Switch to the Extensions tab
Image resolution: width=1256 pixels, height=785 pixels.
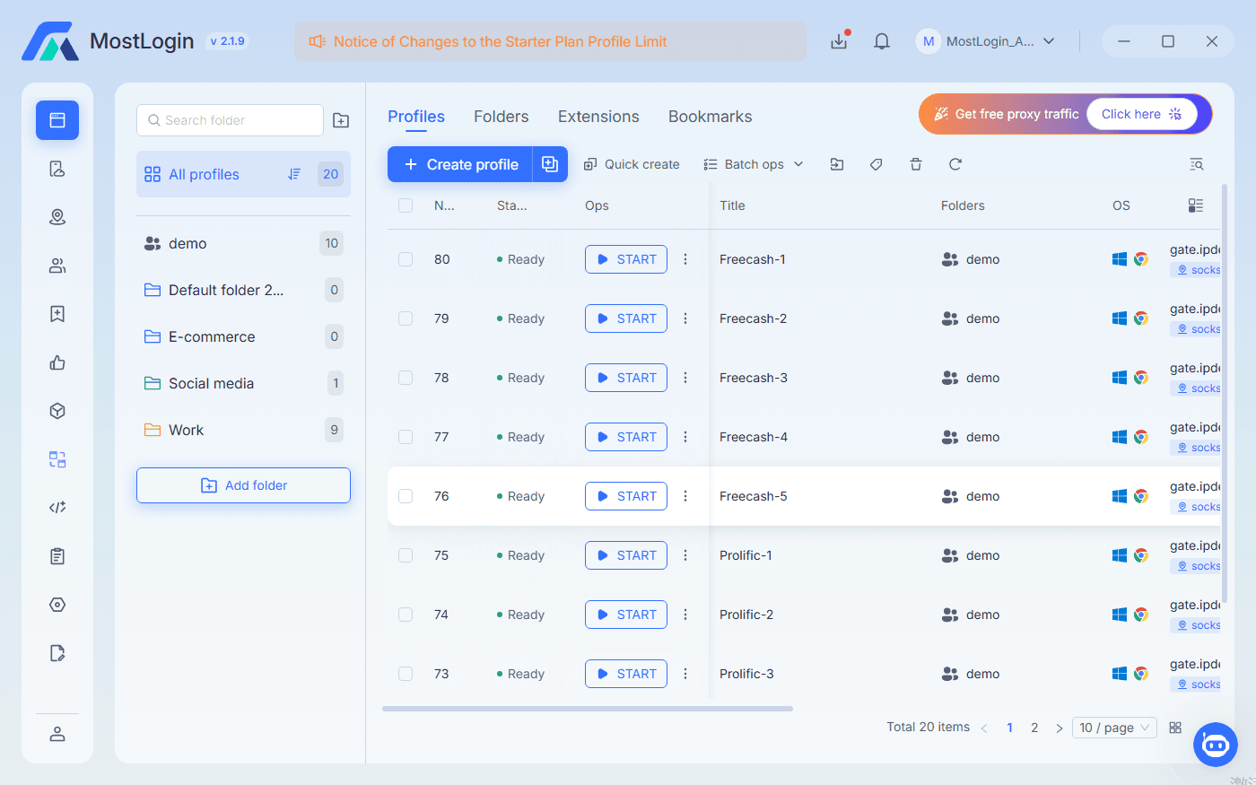[x=598, y=117]
